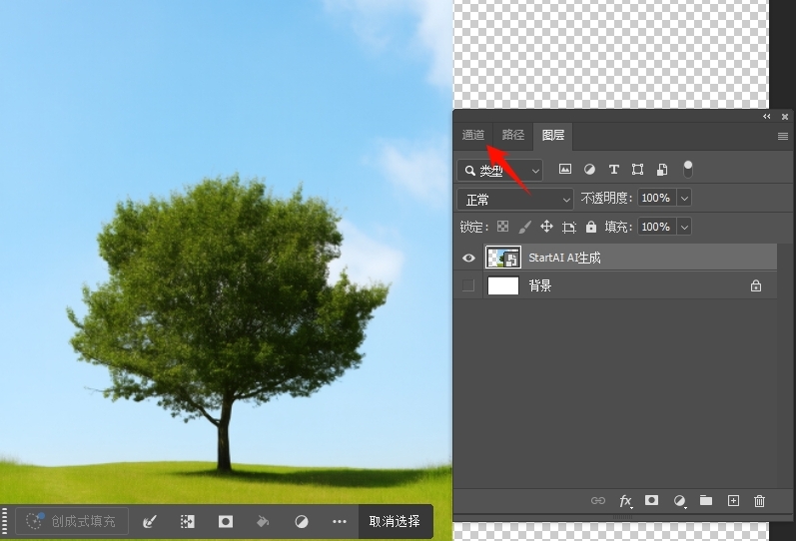The width and height of the screenshot is (796, 541).
Task: Click the 创成式填充 generative fill button
Action: (72, 521)
